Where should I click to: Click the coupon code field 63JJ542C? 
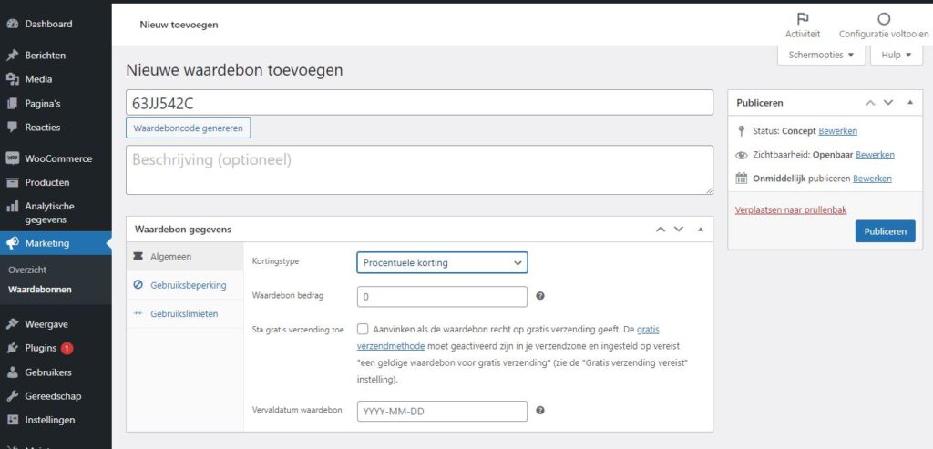pyautogui.click(x=419, y=102)
